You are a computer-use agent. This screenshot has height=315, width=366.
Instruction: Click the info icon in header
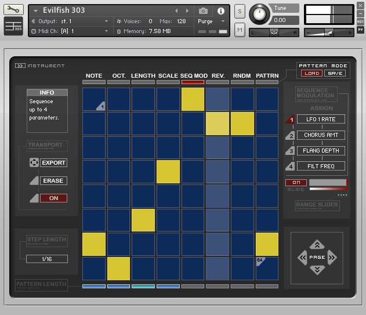(x=221, y=11)
